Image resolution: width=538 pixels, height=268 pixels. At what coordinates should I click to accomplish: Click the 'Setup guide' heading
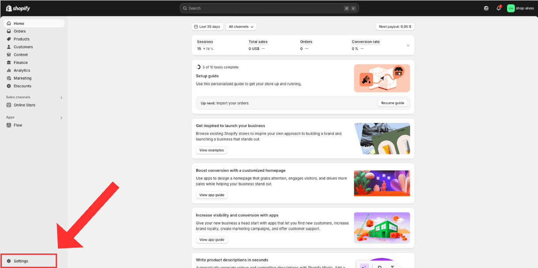coord(207,76)
